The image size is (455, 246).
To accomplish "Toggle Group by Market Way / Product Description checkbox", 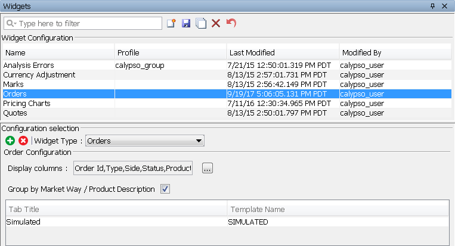I will [x=165, y=189].
